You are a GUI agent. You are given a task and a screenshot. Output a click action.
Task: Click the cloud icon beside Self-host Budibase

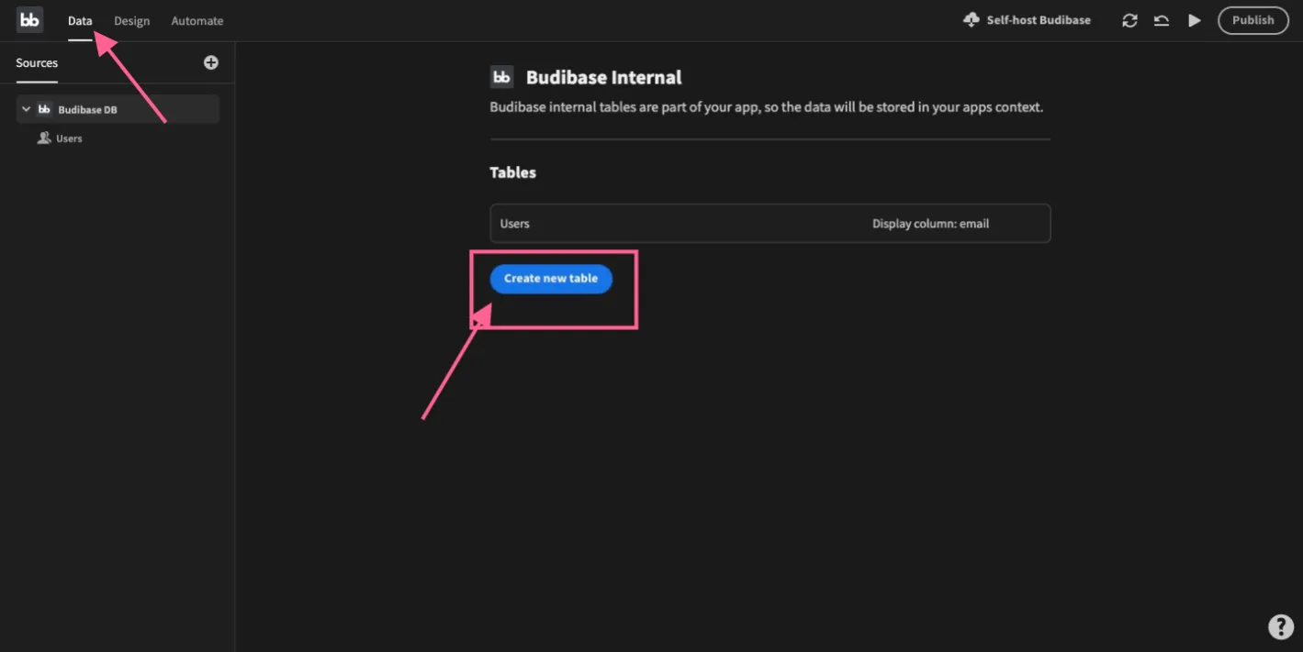pos(972,20)
